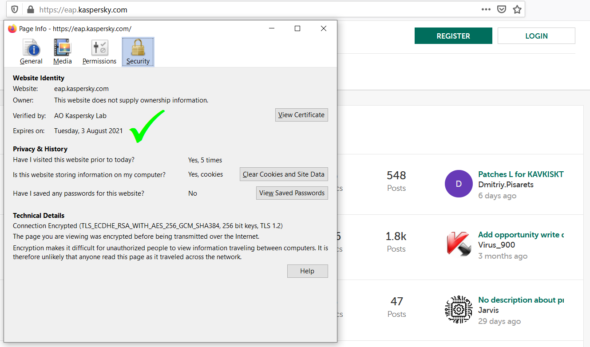590x347 pixels.
Task: Click the padlock site identity icon
Action: 30,9
